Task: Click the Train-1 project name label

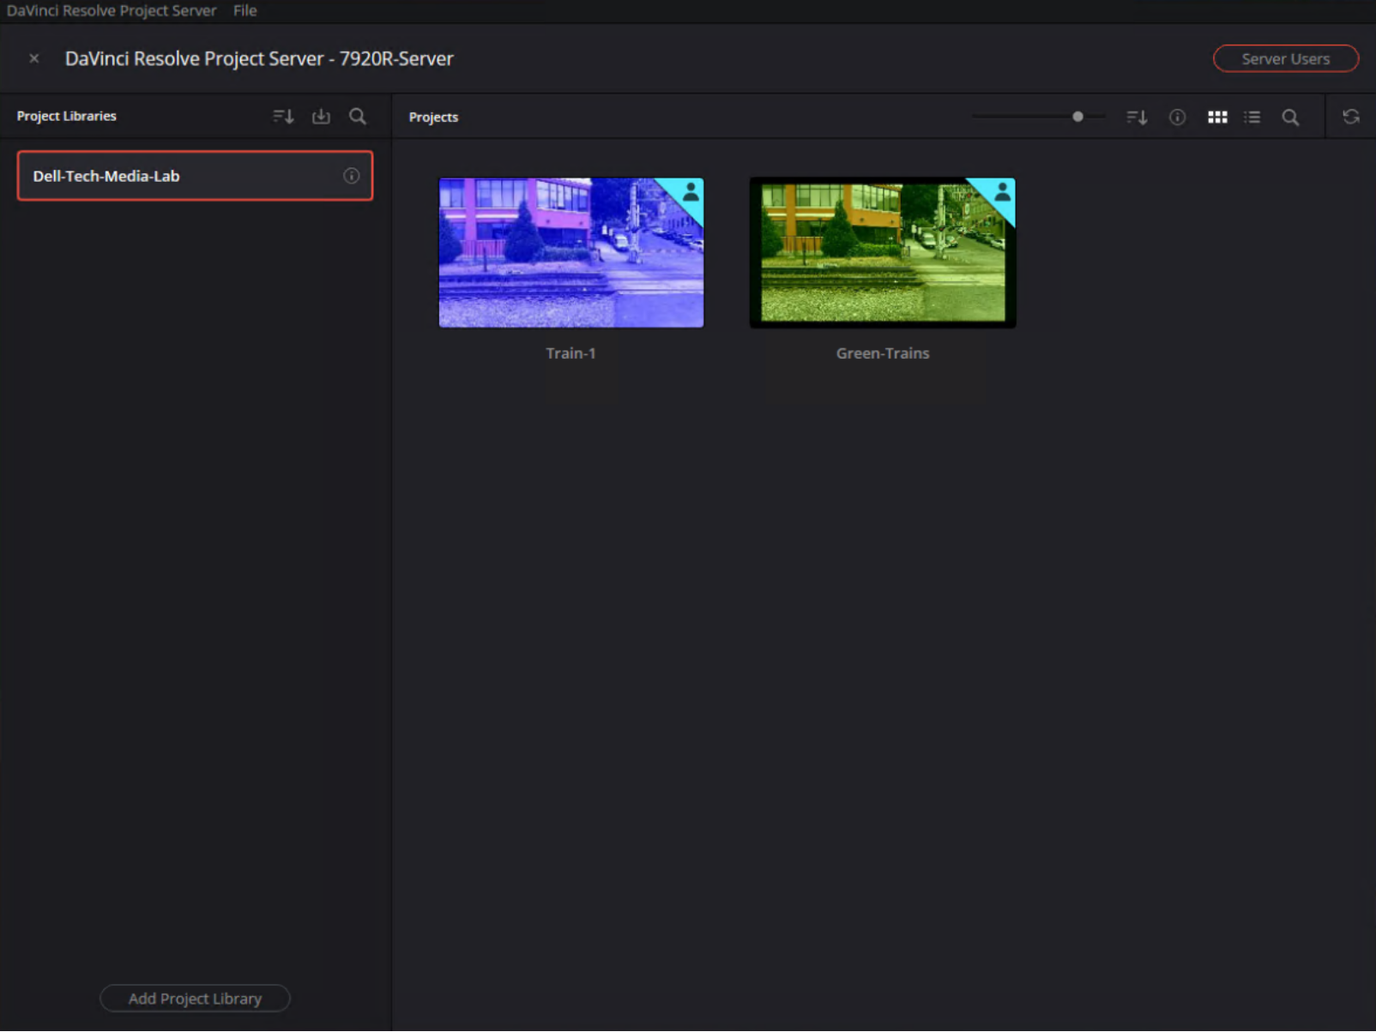Action: [570, 353]
